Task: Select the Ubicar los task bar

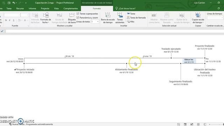Action: click(x=189, y=61)
